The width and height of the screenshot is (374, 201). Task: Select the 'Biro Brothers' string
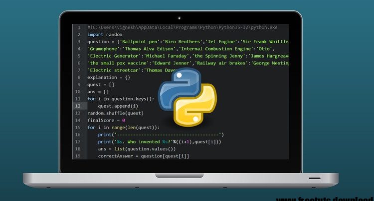coord(183,42)
